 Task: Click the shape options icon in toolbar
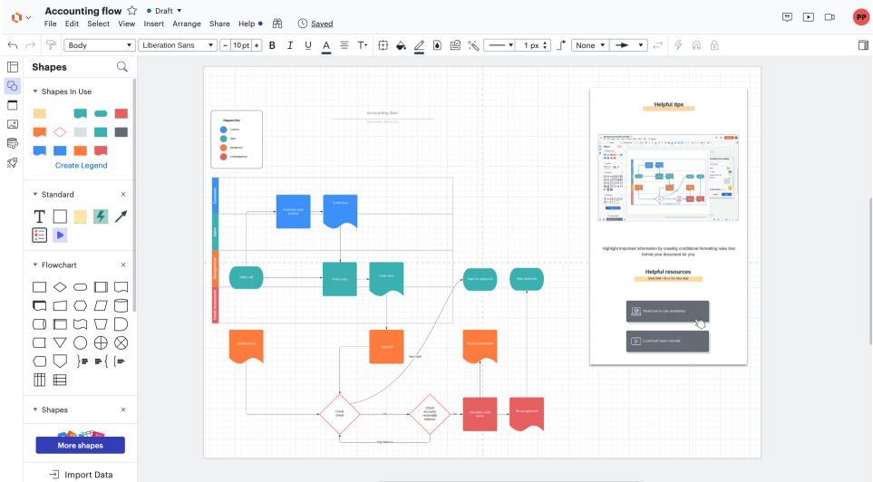pos(383,45)
